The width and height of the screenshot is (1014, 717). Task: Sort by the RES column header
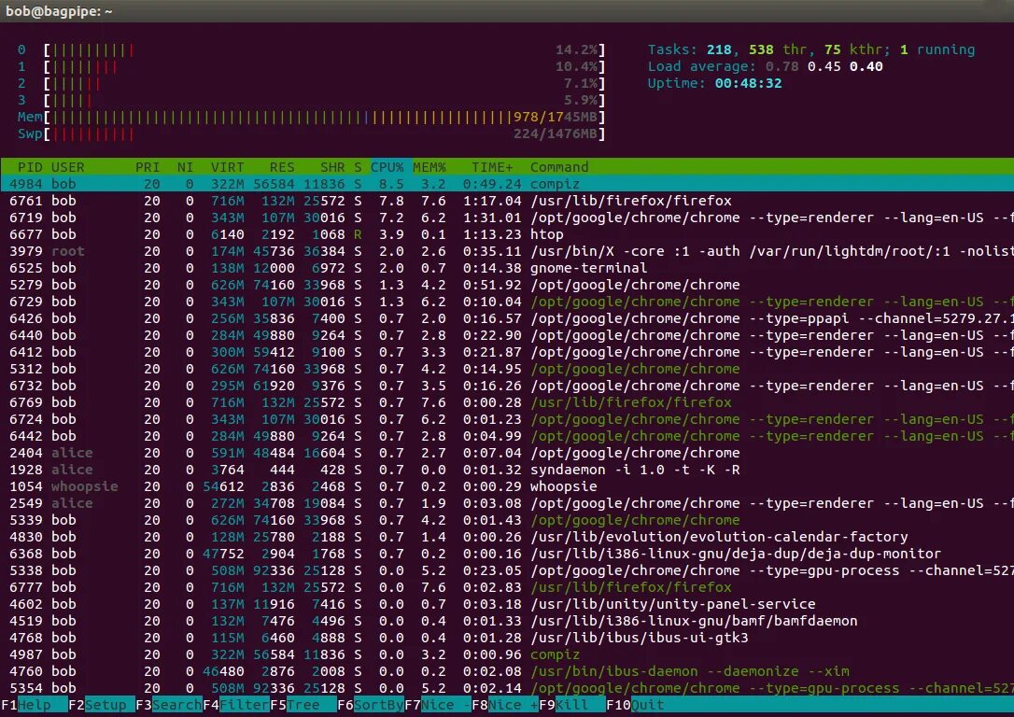(x=282, y=167)
